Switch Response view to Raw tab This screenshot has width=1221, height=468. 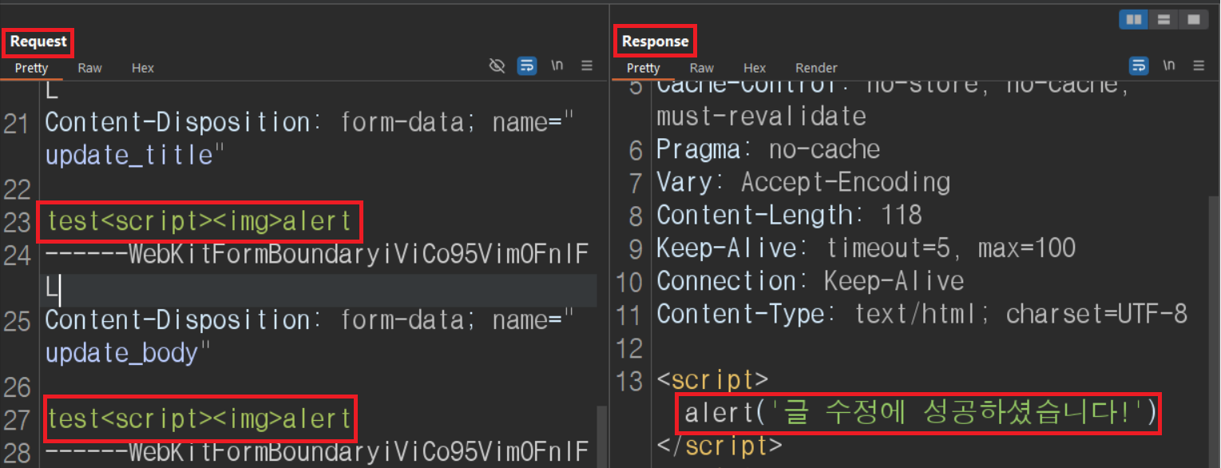click(701, 68)
